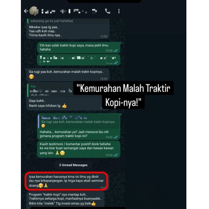Open the blurred contact name header
The width and height of the screenshot is (209, 209).
coord(69,11)
